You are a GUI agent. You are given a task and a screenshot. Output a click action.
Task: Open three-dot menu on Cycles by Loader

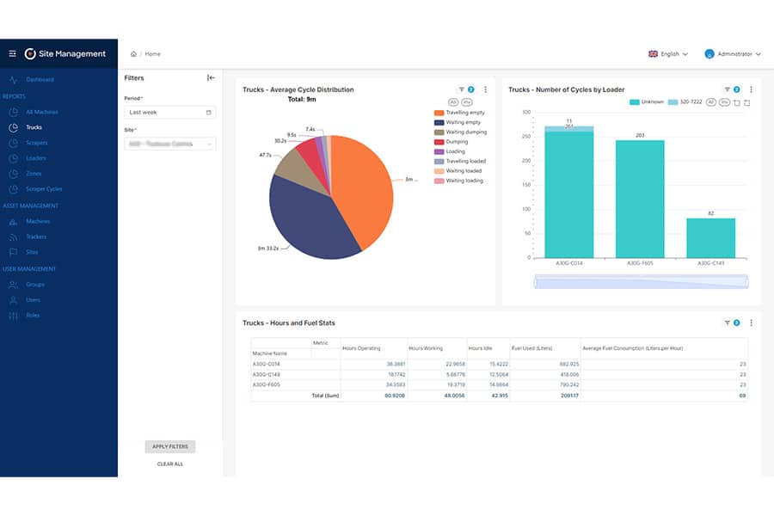[x=751, y=89]
